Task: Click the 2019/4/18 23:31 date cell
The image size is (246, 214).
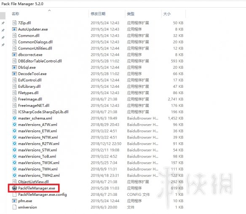Action: 105,175
